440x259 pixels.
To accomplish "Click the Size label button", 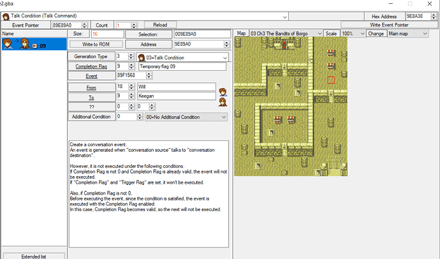I will coord(78,34).
